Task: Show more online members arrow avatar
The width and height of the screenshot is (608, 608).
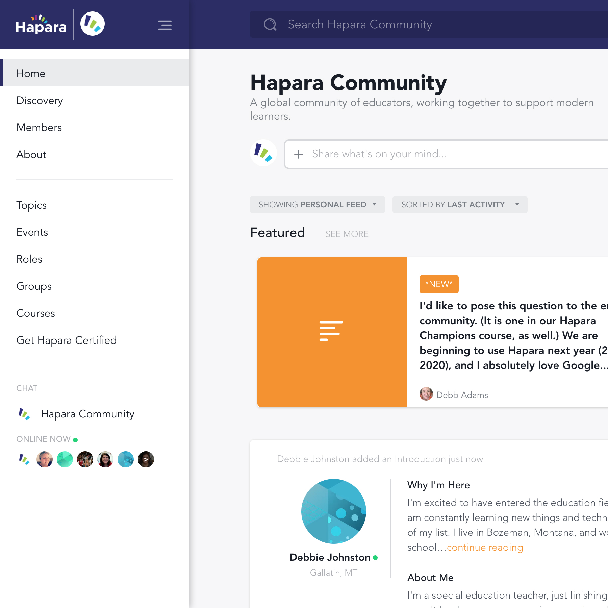Action: (x=146, y=459)
